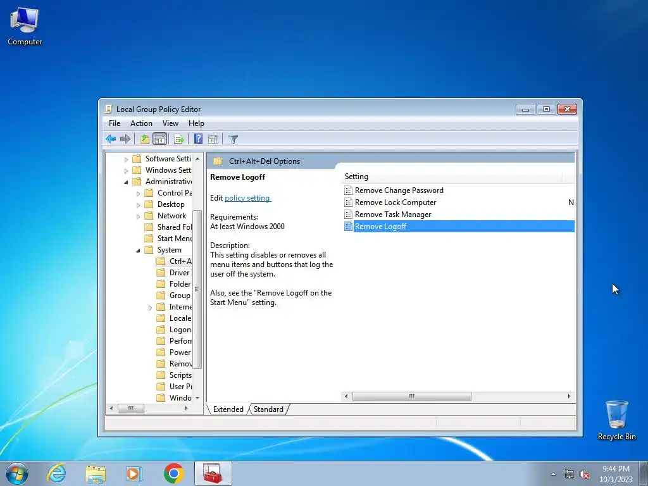Screen dimensions: 648x486
Task: Launch Google Chrome from the taskbar
Action: coord(173,473)
